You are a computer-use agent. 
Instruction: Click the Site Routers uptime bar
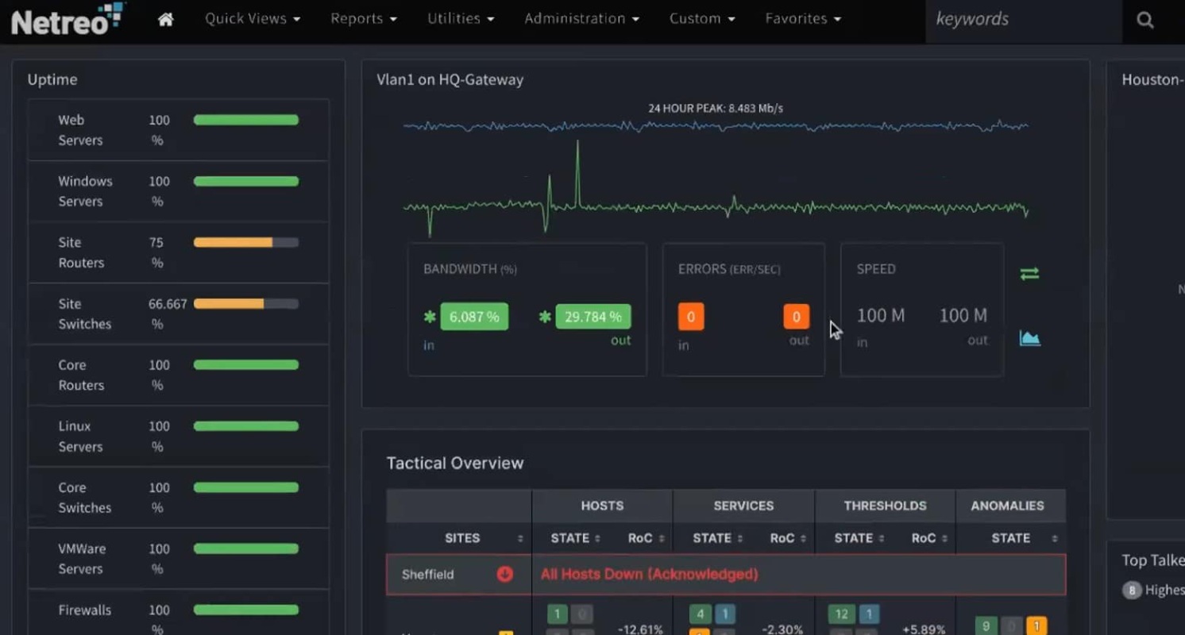[x=246, y=242]
